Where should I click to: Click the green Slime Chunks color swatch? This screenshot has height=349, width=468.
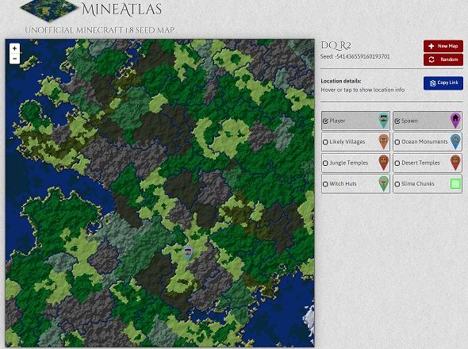(x=455, y=183)
